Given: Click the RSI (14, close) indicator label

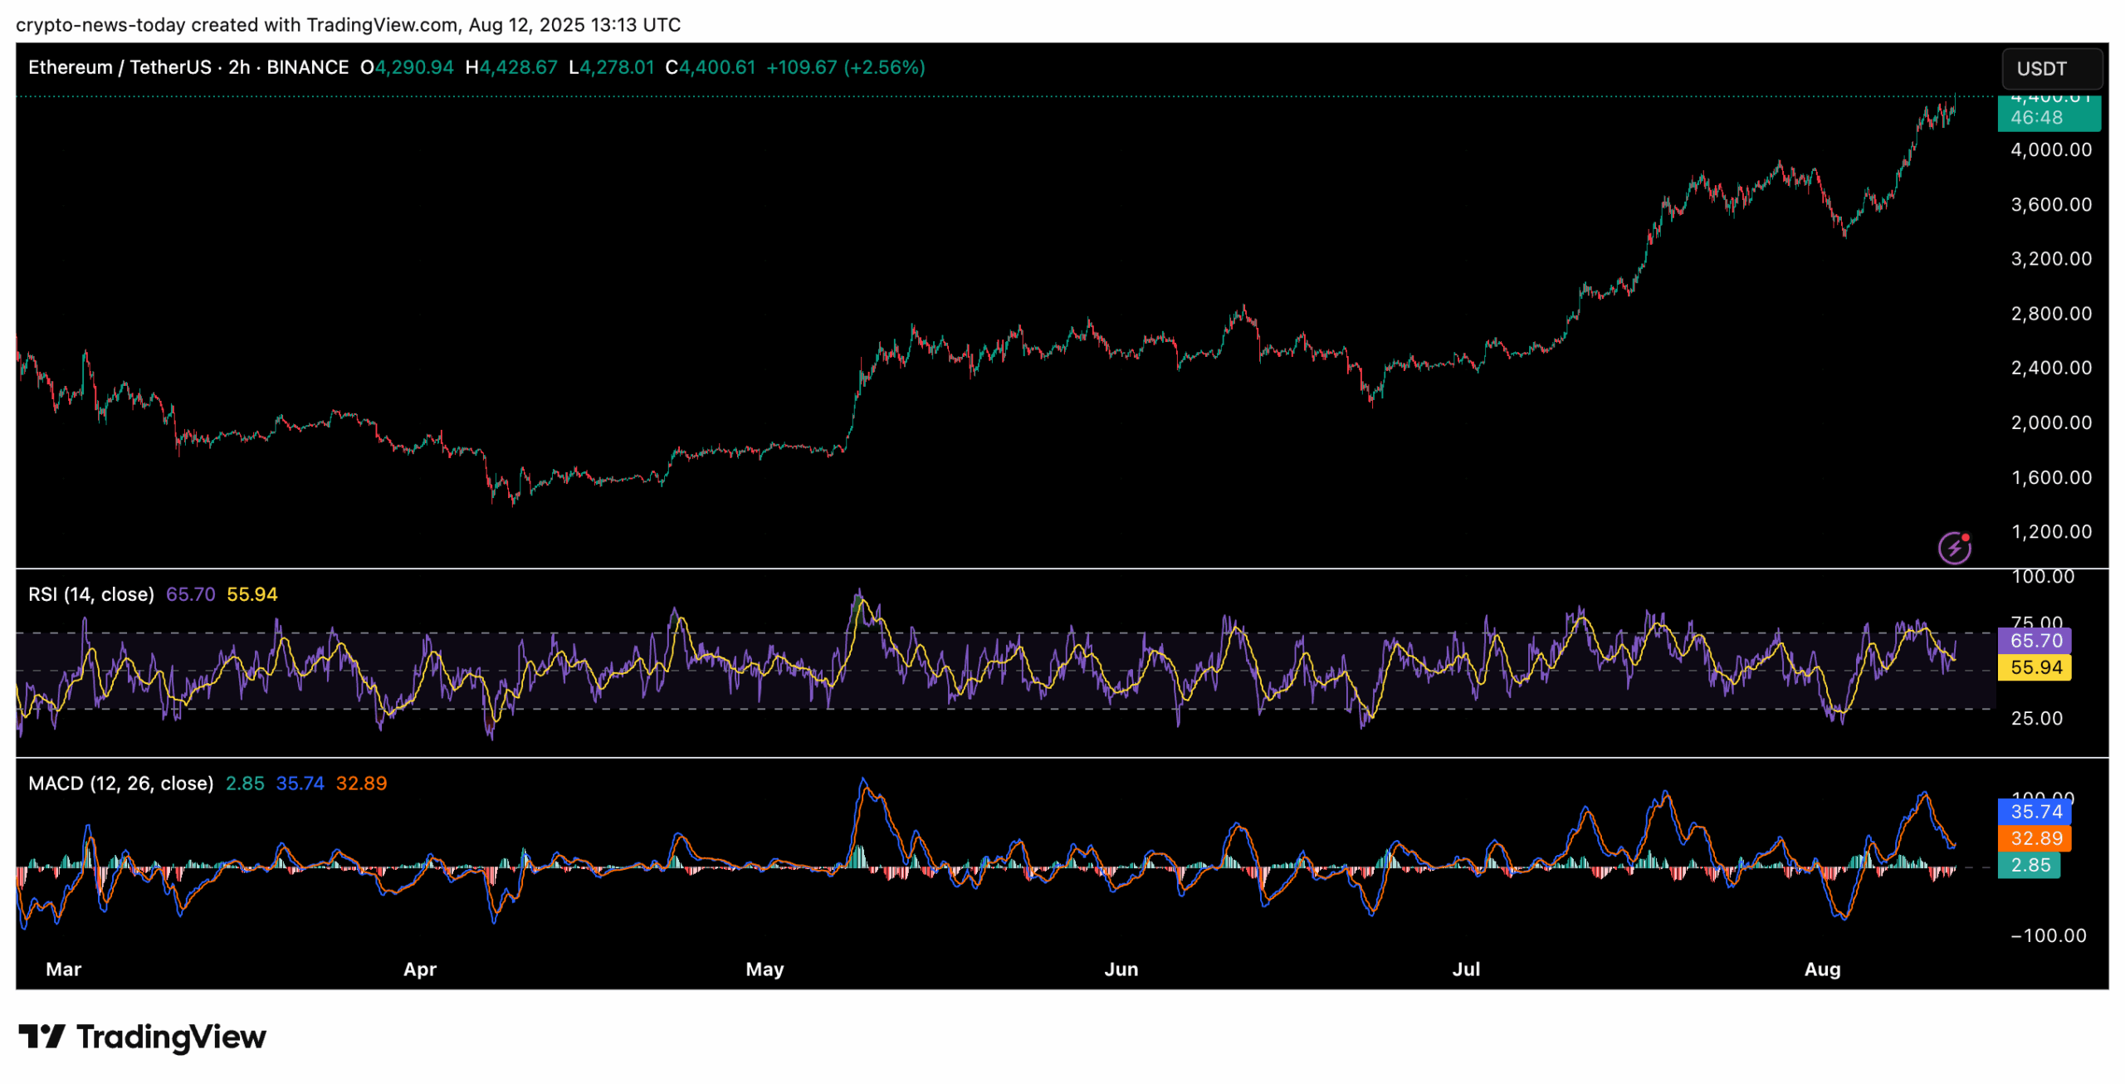Looking at the screenshot, I should [x=91, y=594].
